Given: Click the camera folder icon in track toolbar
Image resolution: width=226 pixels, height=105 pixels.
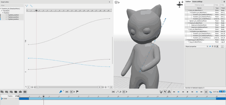Looking at the screenshot, I should (20, 92).
